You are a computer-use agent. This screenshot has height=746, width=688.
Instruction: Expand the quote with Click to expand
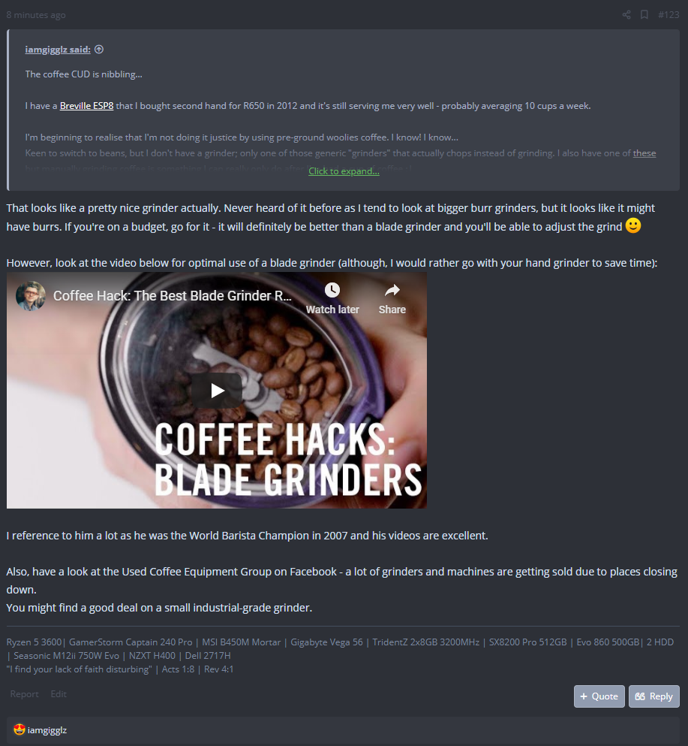344,171
